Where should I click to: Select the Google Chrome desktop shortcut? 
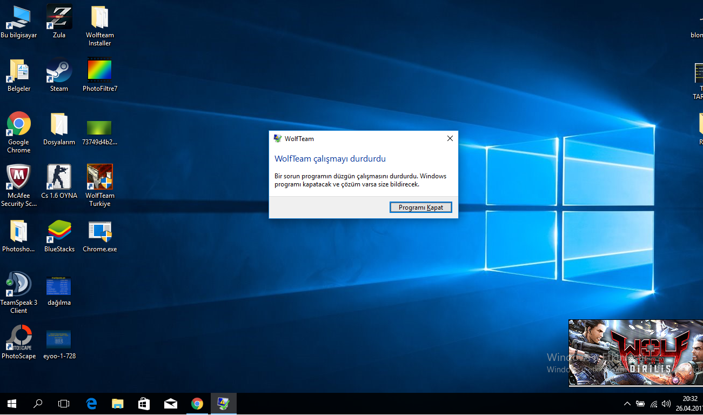19,133
